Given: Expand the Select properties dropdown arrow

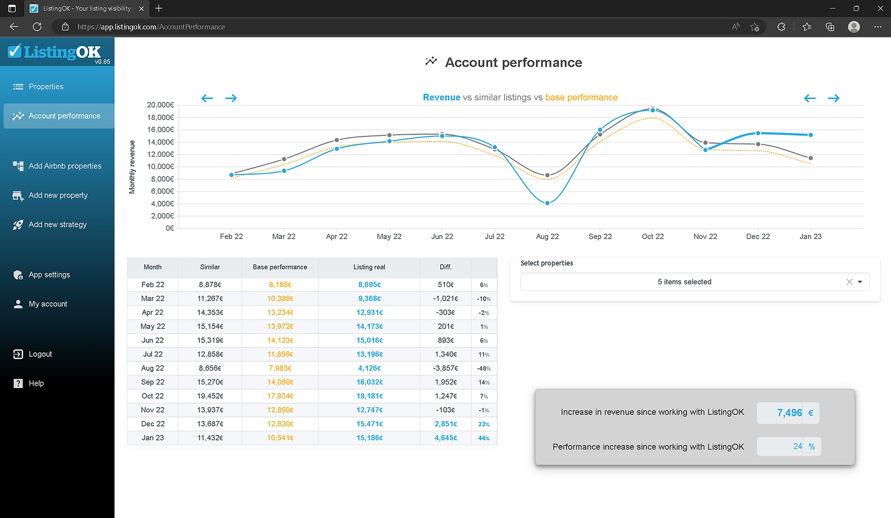Looking at the screenshot, I should click(x=860, y=282).
